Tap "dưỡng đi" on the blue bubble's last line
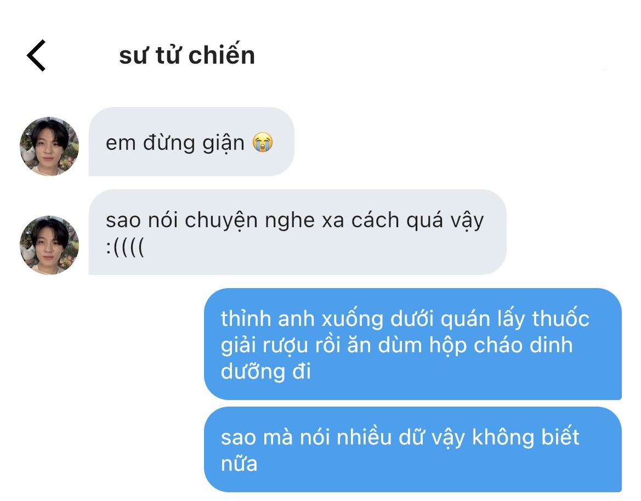The width and height of the screenshot is (641, 501). [x=266, y=371]
